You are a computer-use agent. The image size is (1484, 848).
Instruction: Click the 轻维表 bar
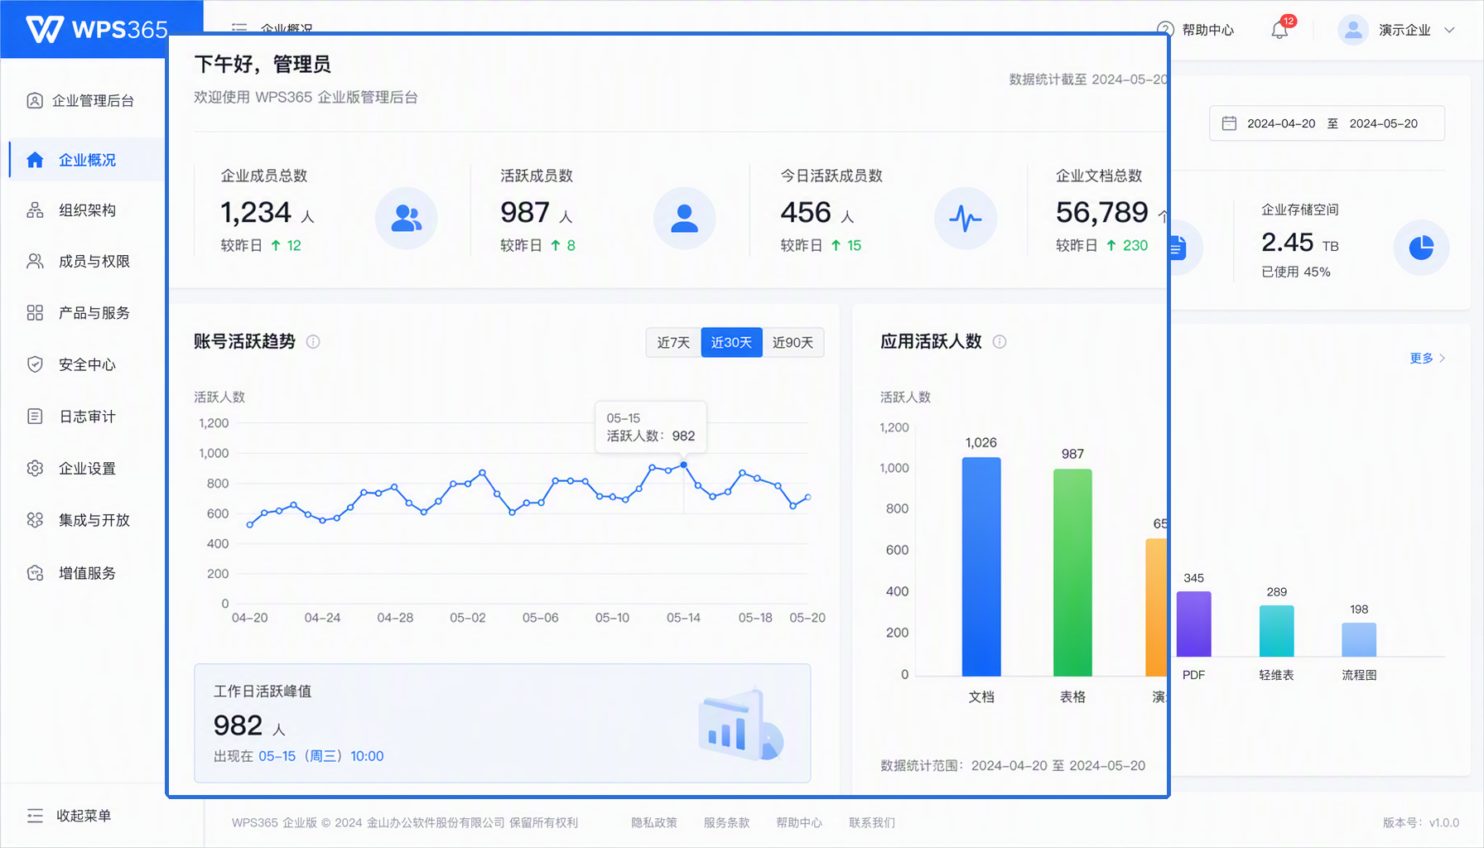tap(1277, 631)
